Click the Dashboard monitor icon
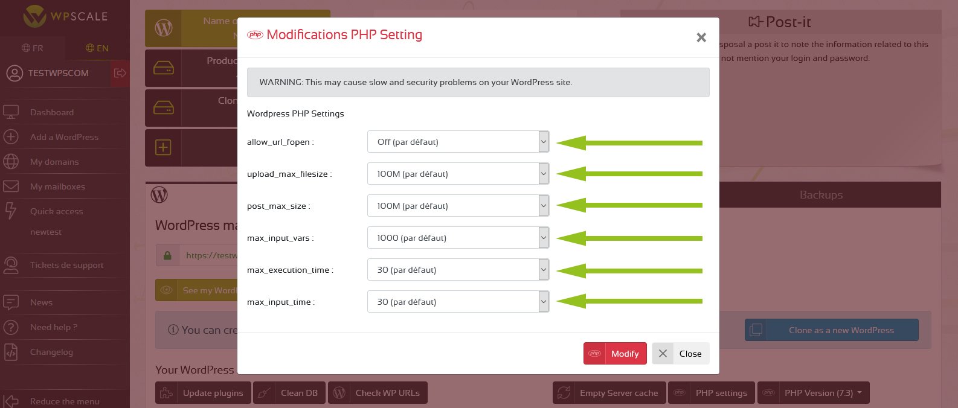Screen dimensions: 958x408 (x=11, y=112)
